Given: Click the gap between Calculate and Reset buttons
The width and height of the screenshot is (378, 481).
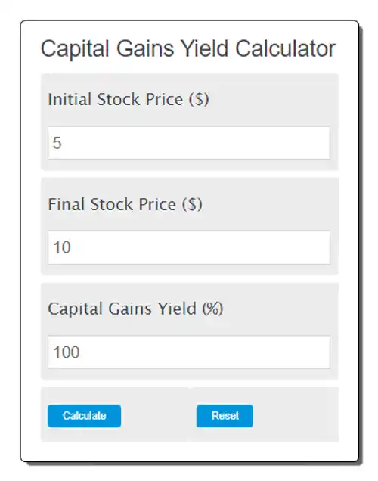Looking at the screenshot, I should [159, 416].
